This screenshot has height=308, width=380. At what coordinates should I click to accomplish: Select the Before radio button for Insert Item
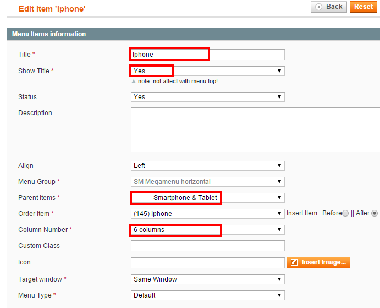[x=345, y=214]
